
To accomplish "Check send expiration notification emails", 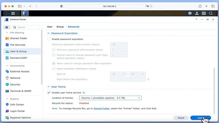I will click(54, 69).
